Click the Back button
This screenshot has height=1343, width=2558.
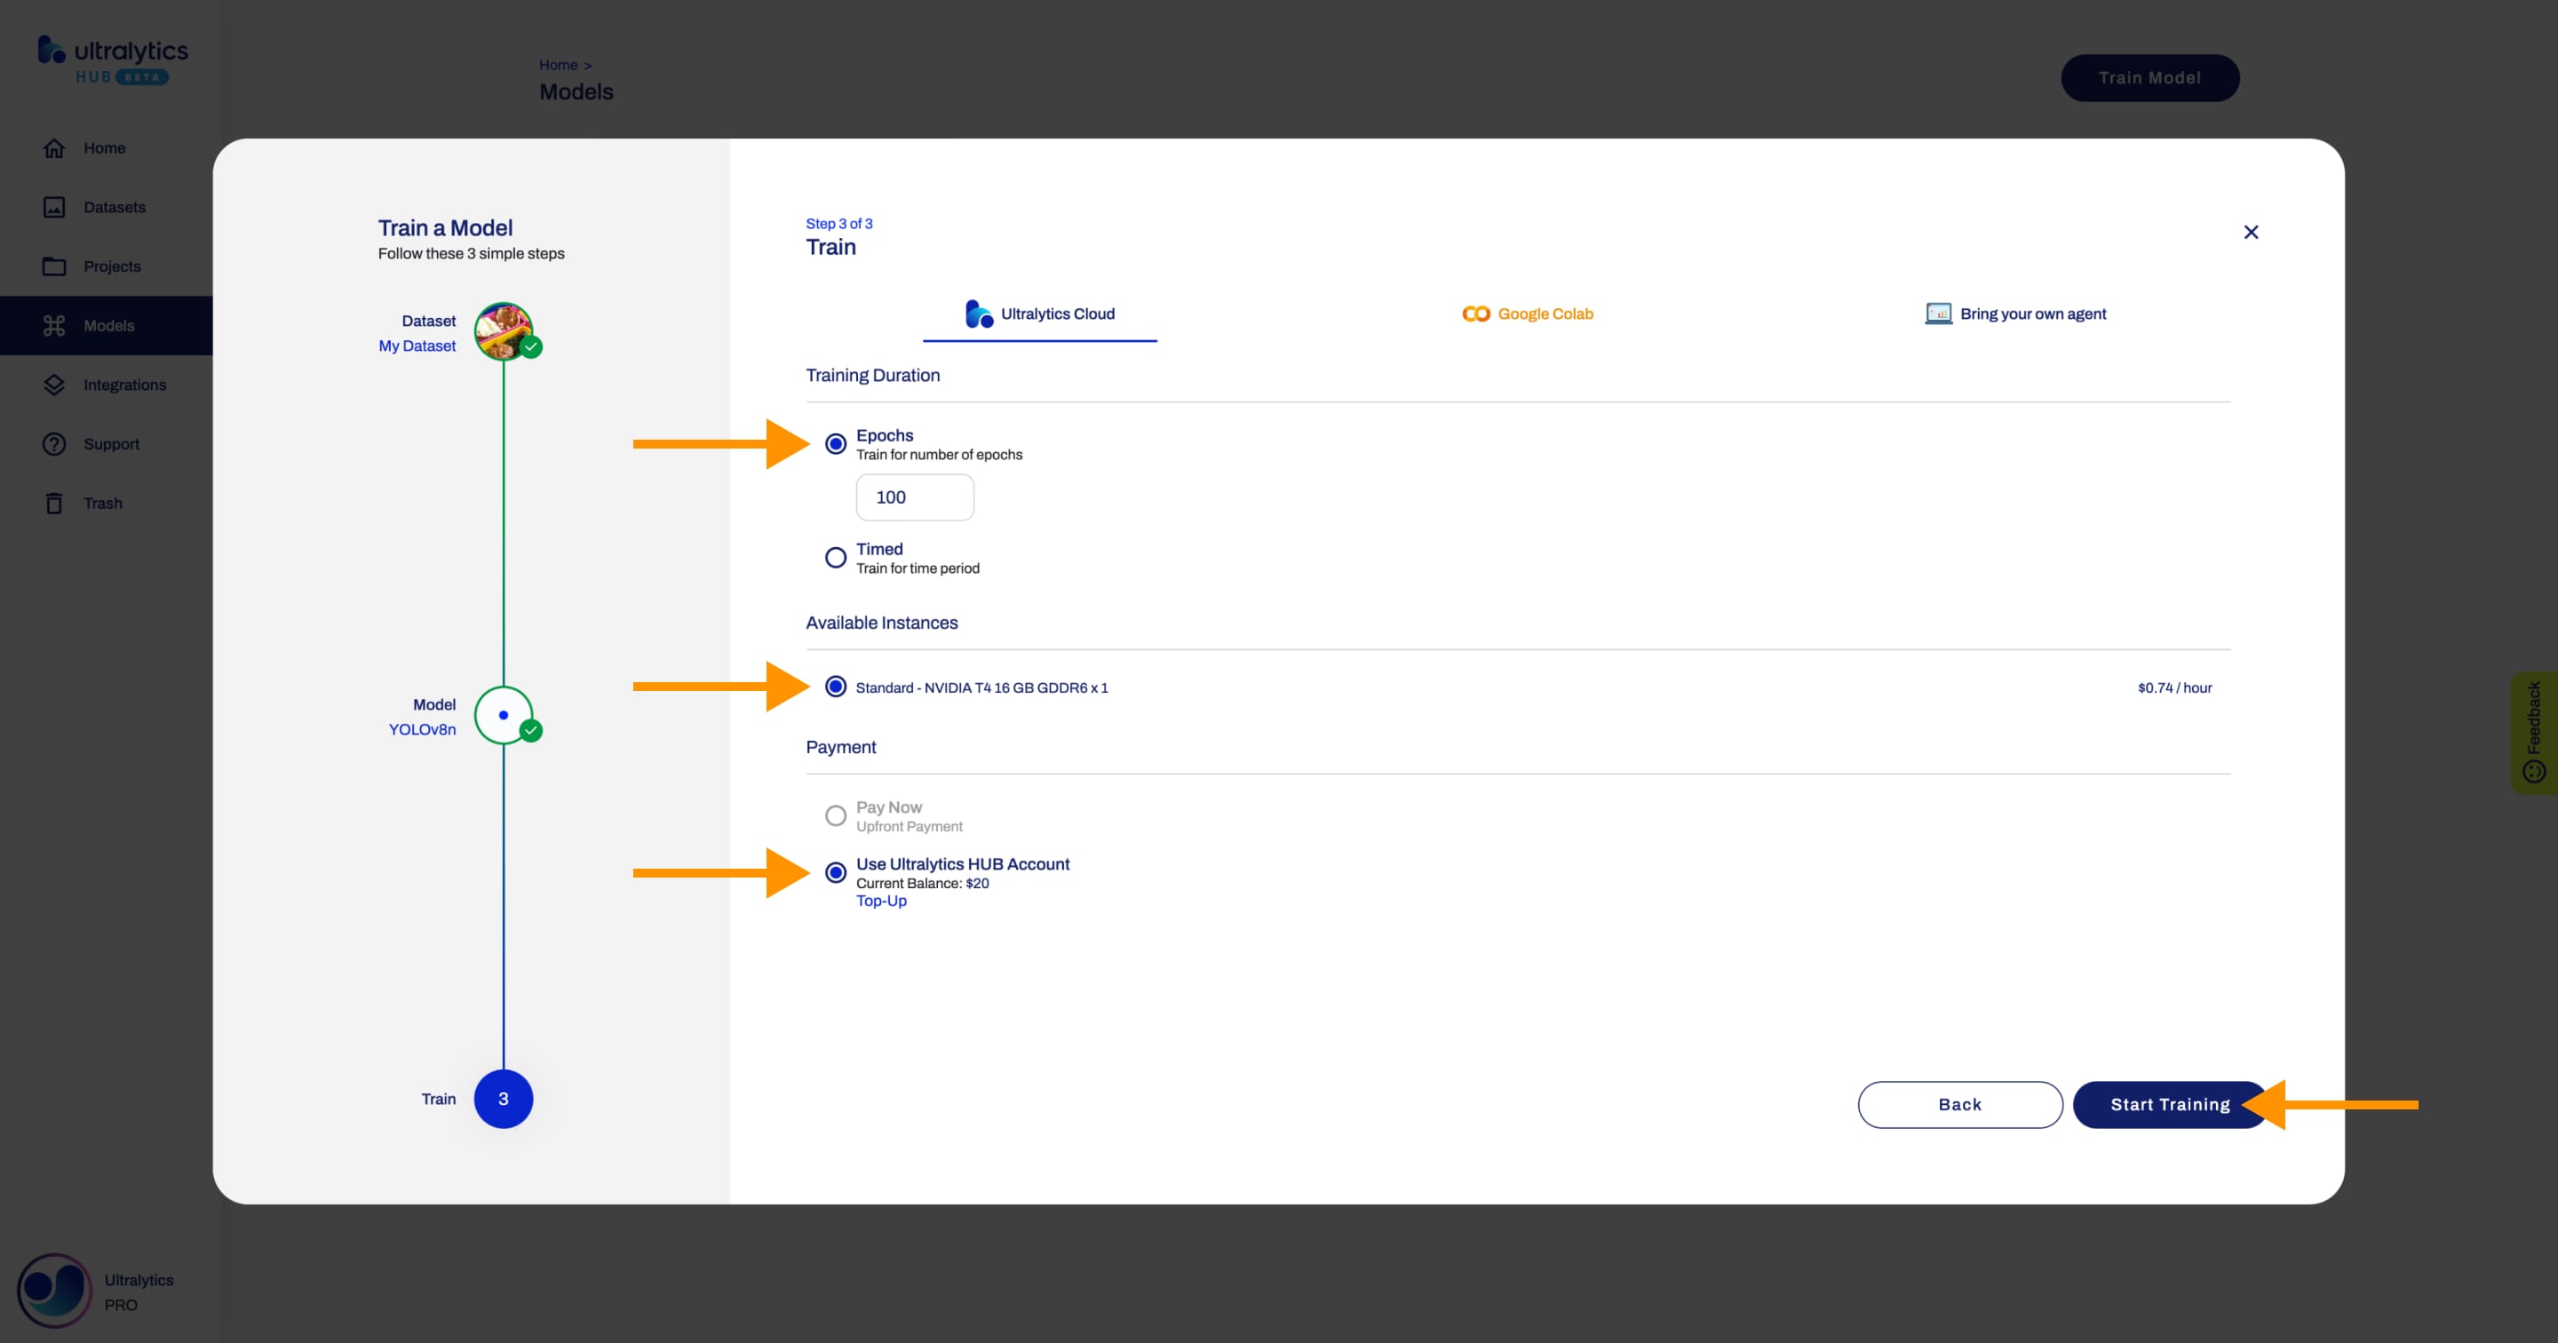[x=1959, y=1104]
